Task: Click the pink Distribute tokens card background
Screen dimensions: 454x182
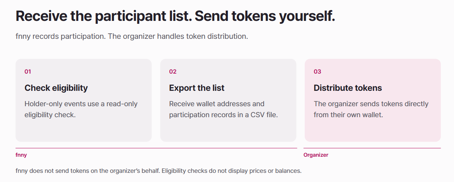Action: click(x=373, y=130)
